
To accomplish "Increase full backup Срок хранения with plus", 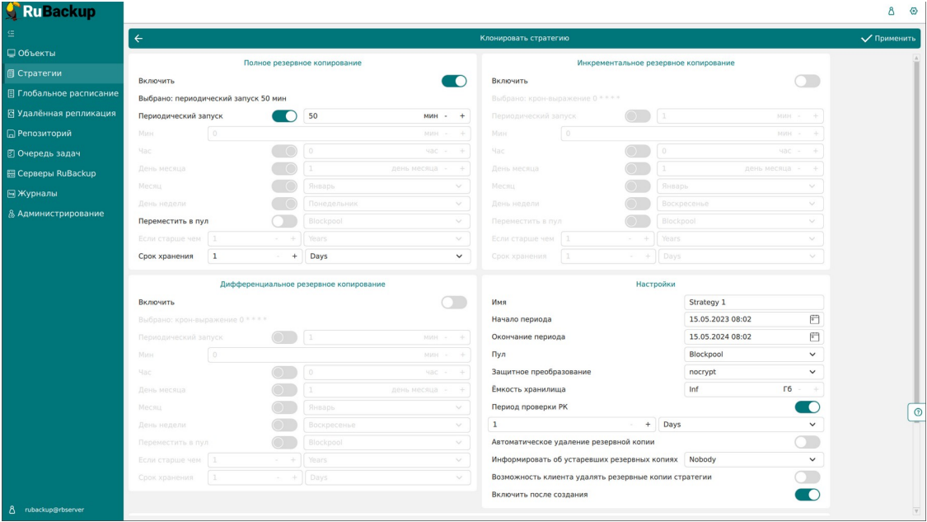I will [294, 256].
